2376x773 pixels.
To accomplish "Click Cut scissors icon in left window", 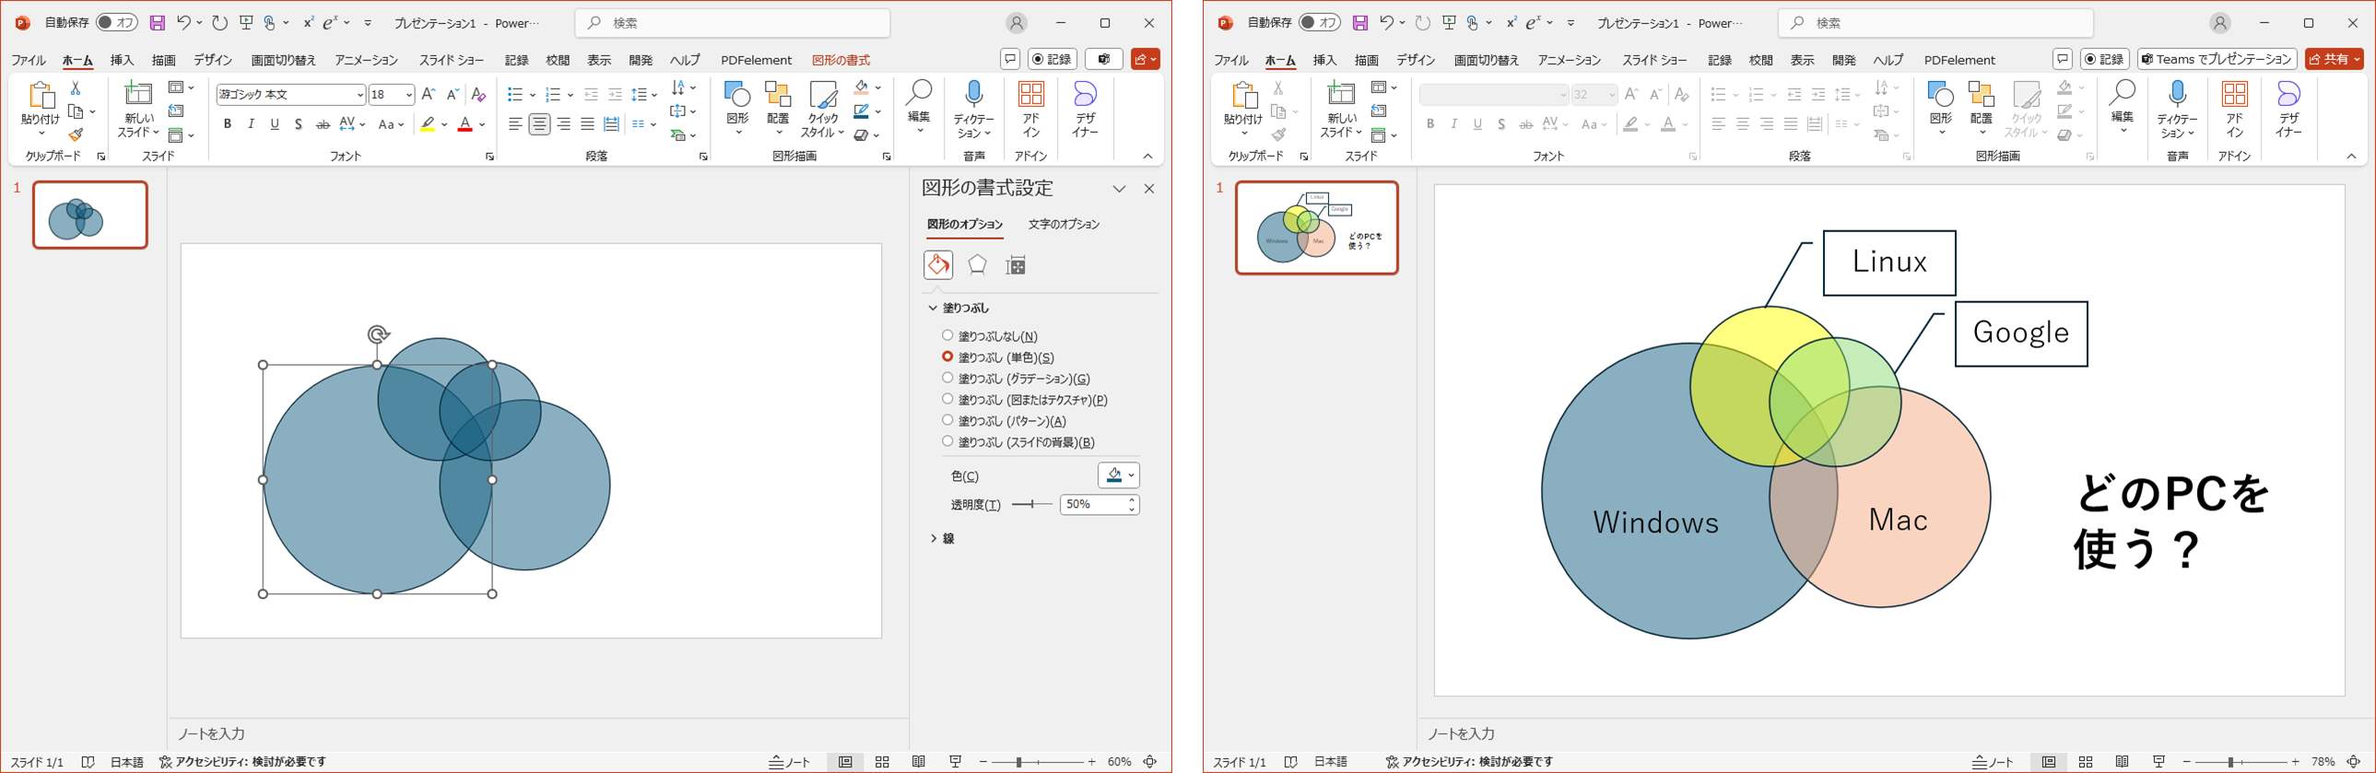I will pyautogui.click(x=76, y=88).
